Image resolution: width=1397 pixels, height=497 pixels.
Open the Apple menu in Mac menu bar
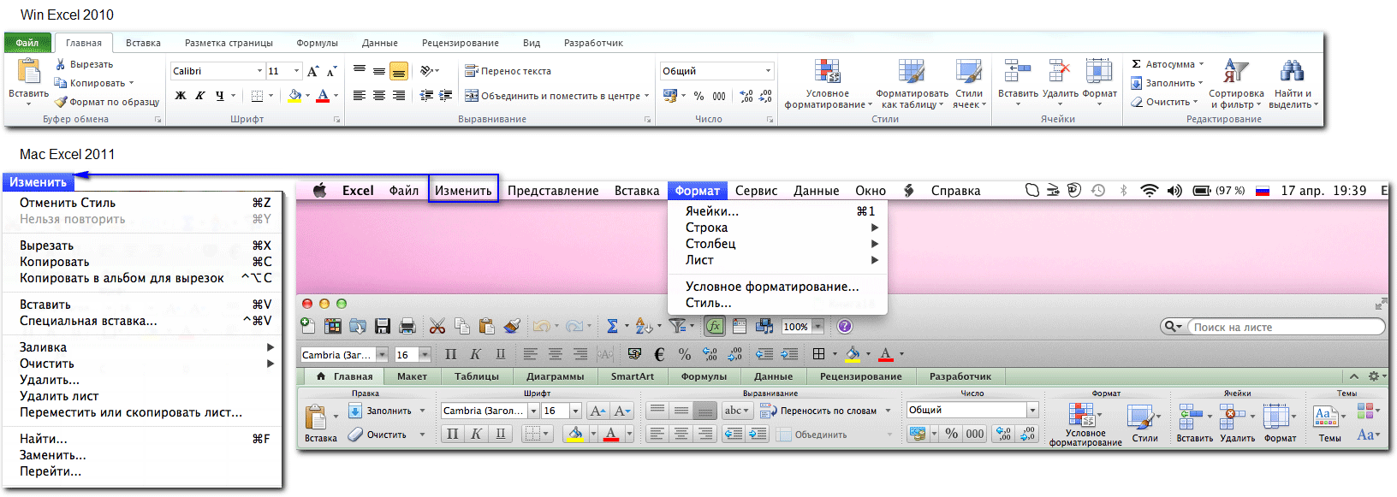(319, 191)
